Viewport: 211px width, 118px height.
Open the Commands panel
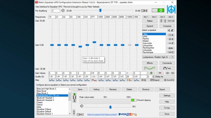(167, 63)
